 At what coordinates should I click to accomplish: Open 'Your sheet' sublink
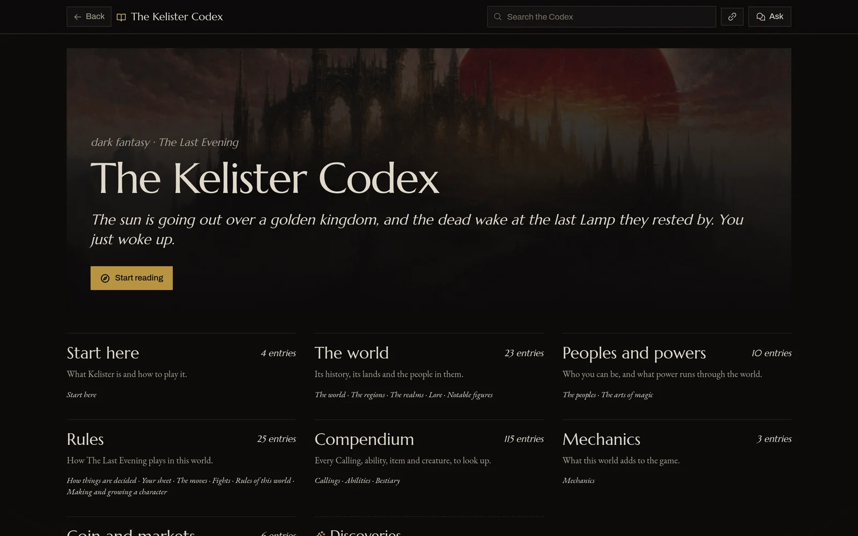tap(157, 481)
